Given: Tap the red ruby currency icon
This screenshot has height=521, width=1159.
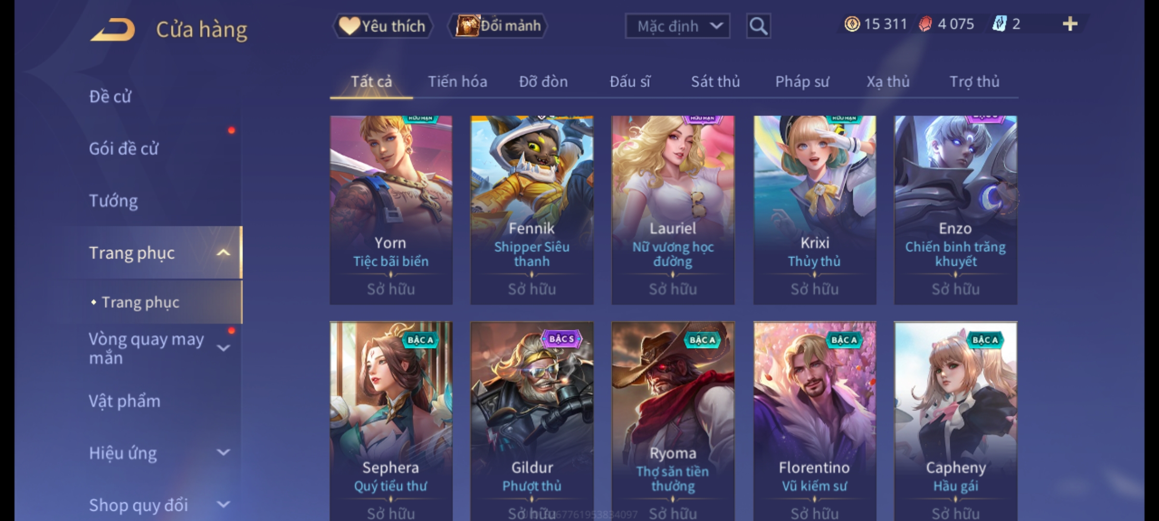Looking at the screenshot, I should coord(925,24).
